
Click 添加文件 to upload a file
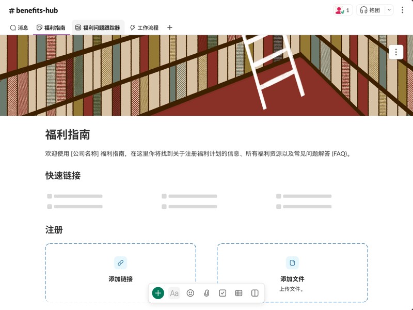click(x=292, y=278)
